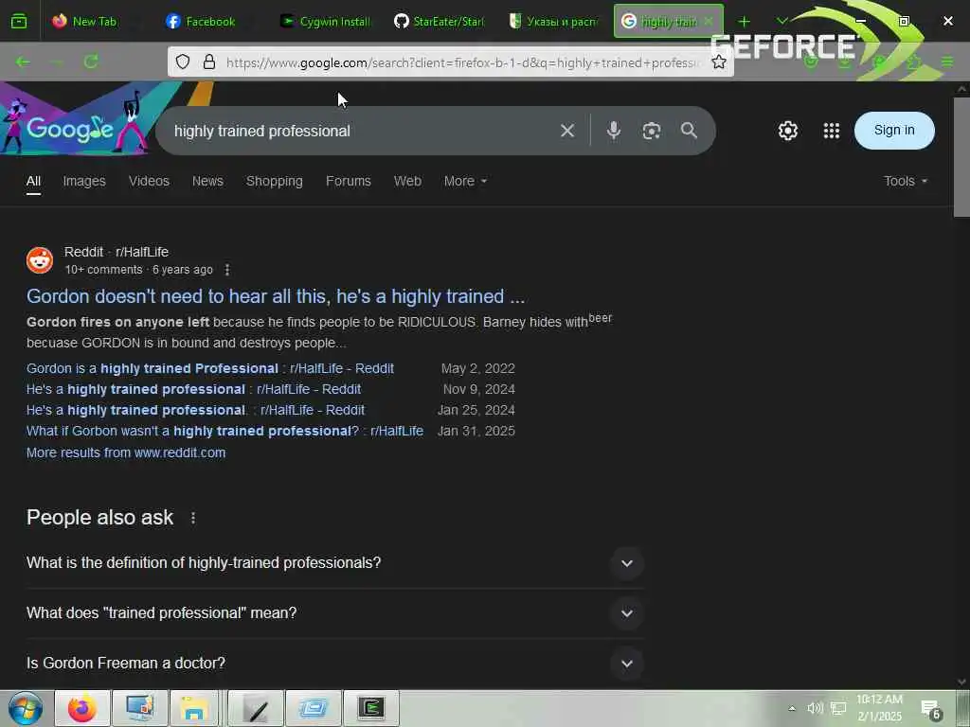
Task: Select the Videos search filter
Action: [149, 181]
